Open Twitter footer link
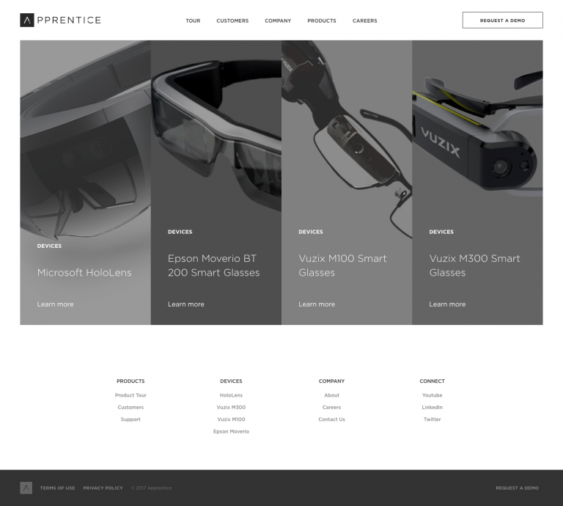563x506 pixels. [x=433, y=419]
